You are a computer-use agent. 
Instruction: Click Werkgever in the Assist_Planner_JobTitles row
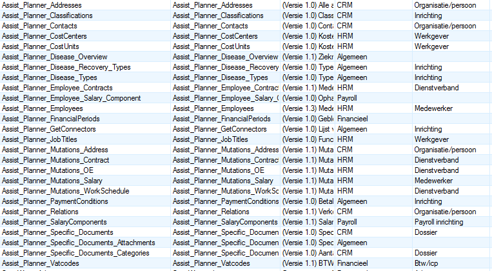coord(431,139)
